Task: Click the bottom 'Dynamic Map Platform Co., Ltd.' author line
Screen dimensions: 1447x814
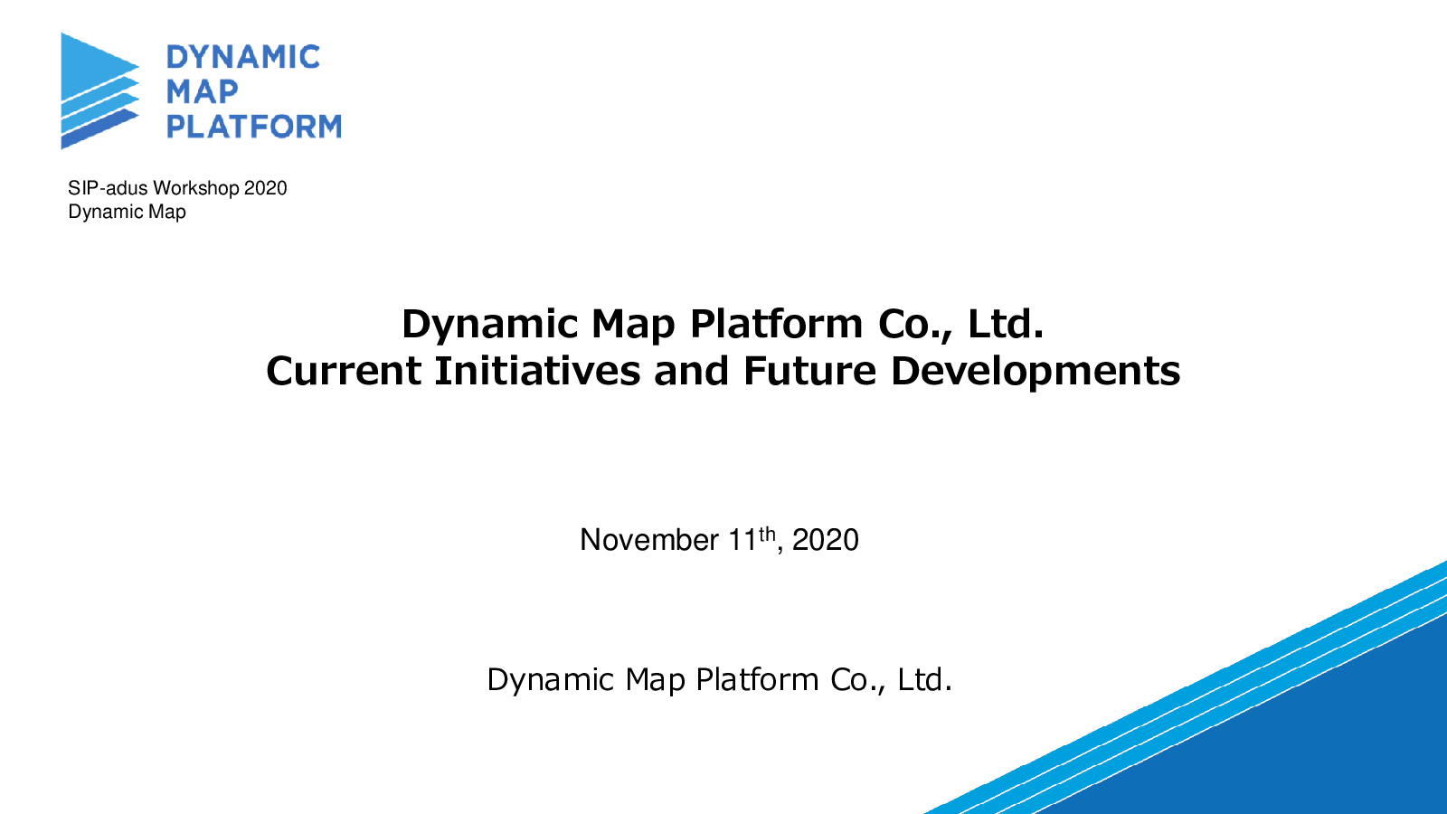Action: [719, 679]
